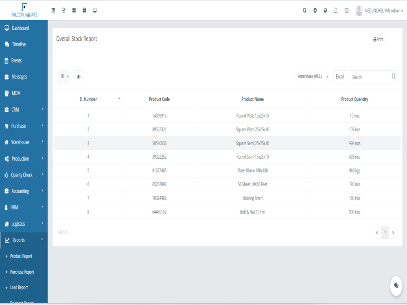Open the grid apps icon in top bar

pos(74,10)
